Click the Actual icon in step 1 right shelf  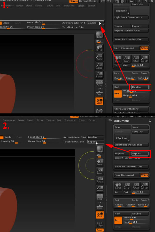click(99, 65)
